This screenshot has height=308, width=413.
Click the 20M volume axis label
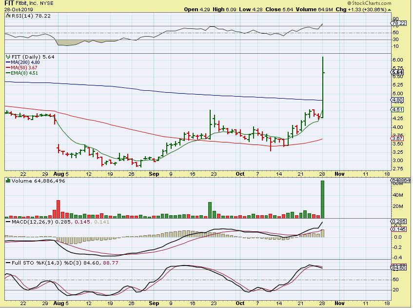coord(398,206)
